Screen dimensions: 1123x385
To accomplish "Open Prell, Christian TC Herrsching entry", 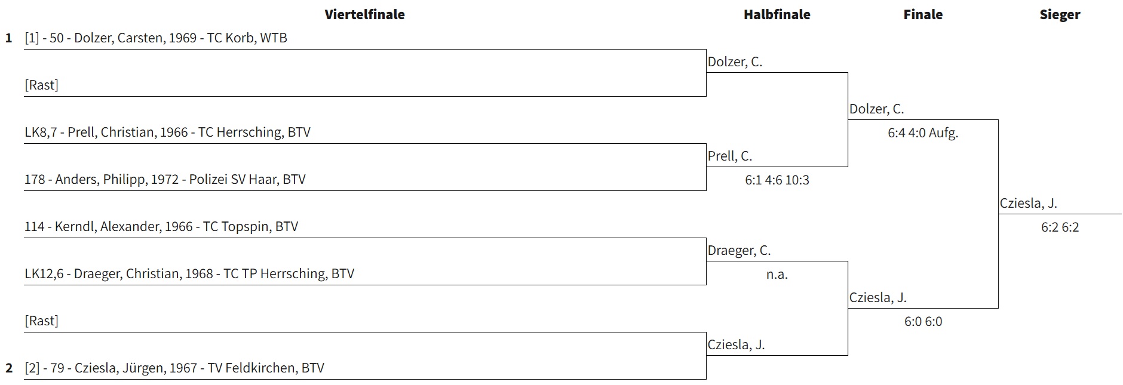I will tap(167, 132).
